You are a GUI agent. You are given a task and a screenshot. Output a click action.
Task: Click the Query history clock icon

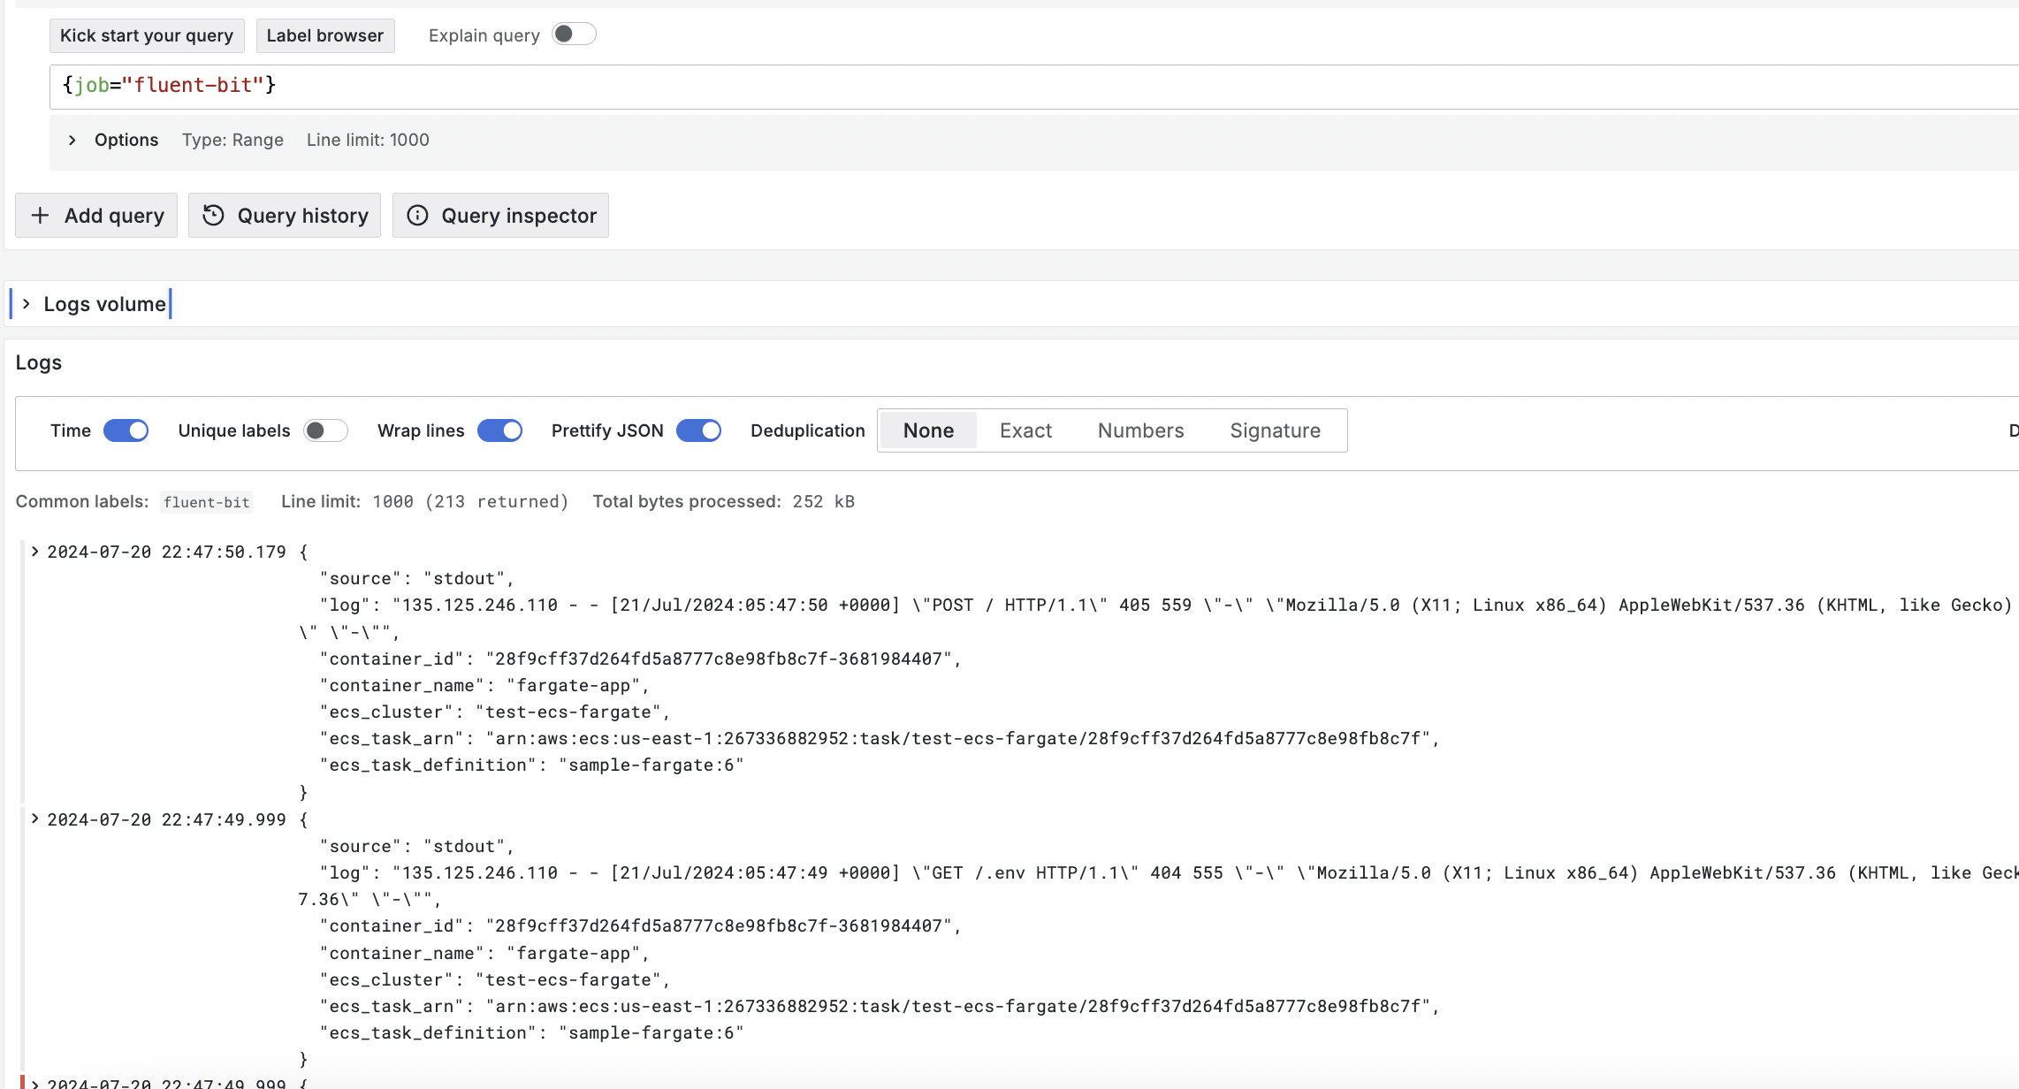pos(213,216)
